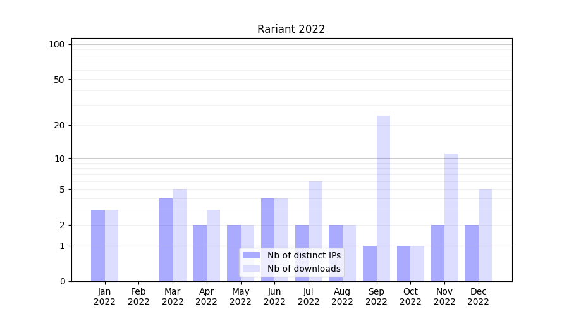
Task: Select the 'Nb of downloads' legend label
Action: [x=303, y=269]
